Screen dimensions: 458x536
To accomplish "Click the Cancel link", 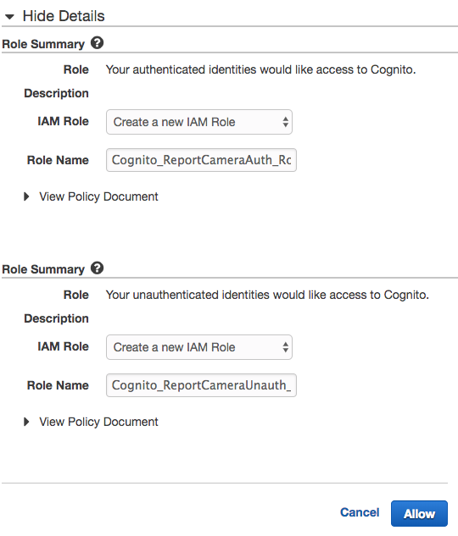I will tap(360, 512).
